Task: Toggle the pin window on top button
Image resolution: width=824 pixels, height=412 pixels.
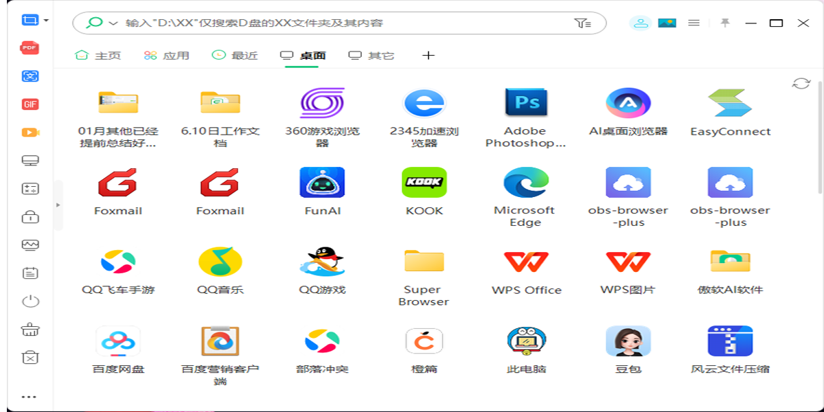Action: (x=724, y=23)
